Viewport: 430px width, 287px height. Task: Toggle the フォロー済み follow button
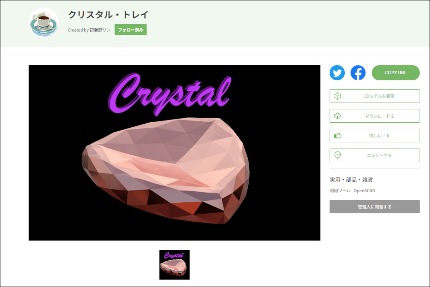(130, 30)
